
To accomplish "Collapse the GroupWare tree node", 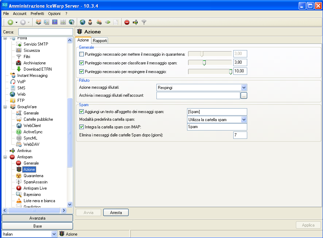I will click(5, 107).
